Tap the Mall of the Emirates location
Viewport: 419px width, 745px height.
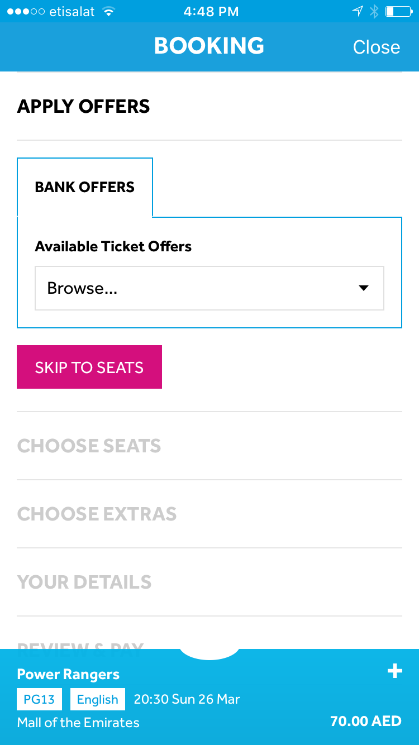click(78, 722)
